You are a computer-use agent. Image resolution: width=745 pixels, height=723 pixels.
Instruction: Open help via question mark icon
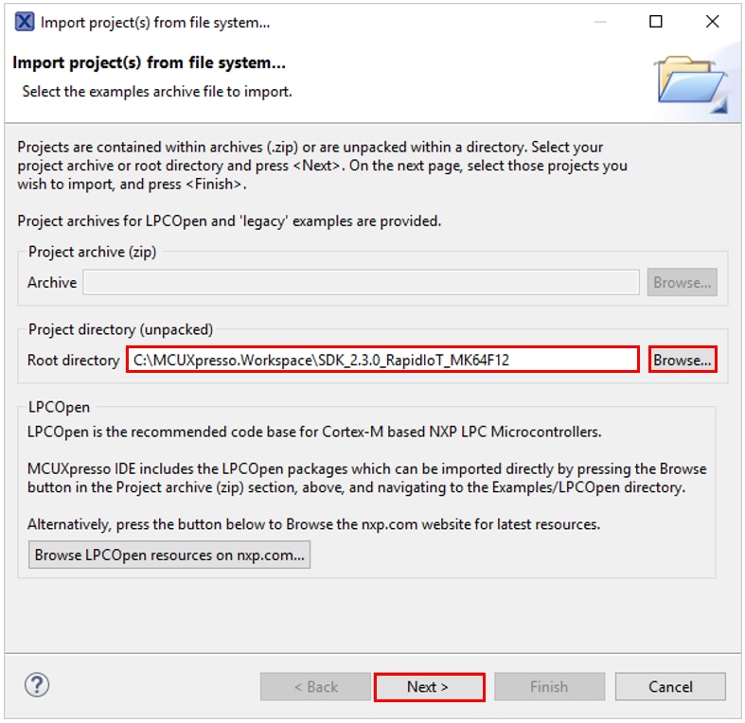click(37, 685)
